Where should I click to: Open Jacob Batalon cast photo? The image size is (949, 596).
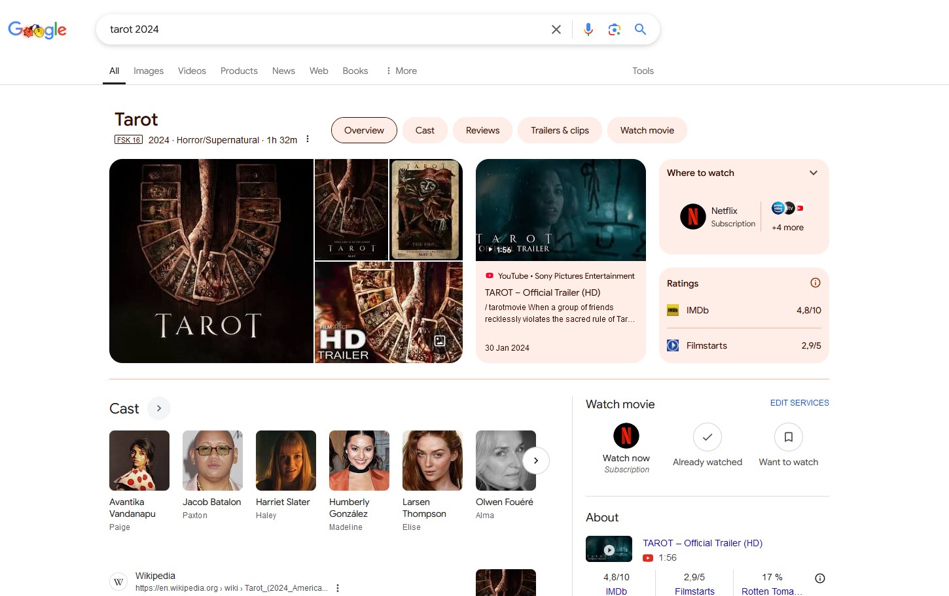tap(213, 461)
